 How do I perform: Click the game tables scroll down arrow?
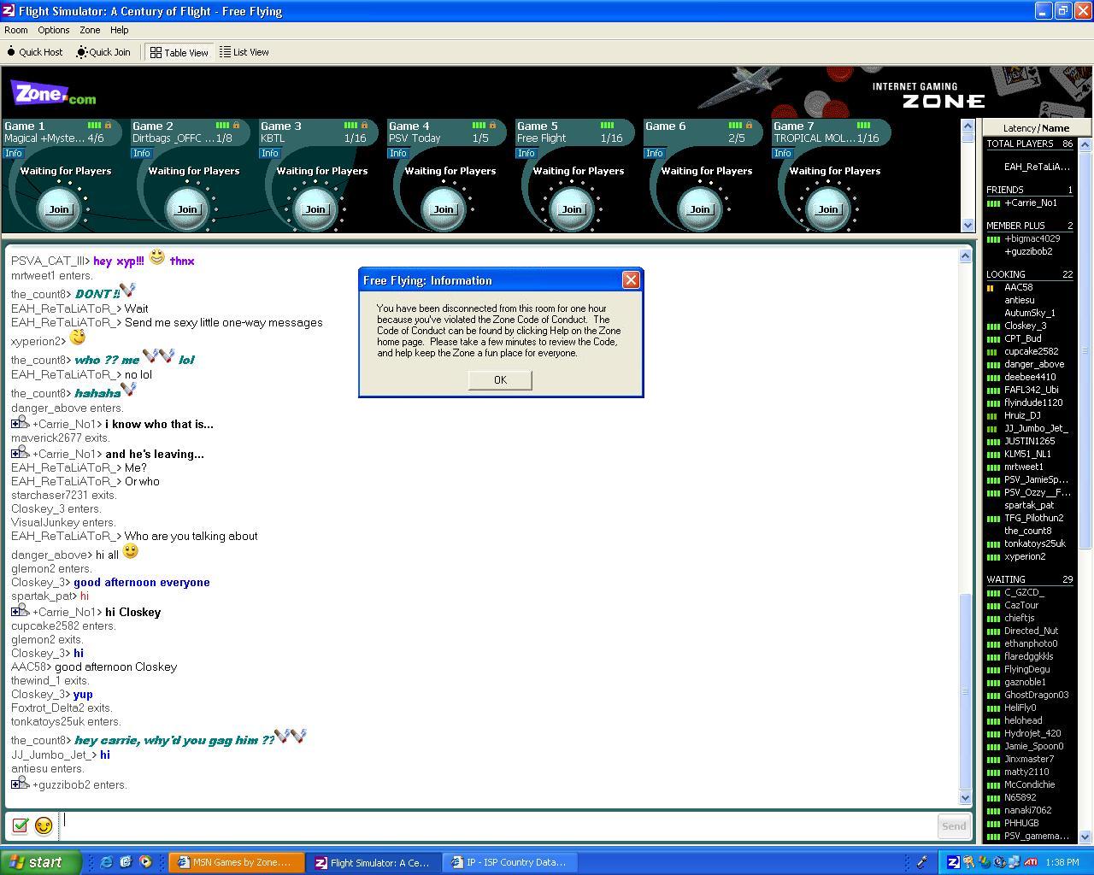pos(968,226)
